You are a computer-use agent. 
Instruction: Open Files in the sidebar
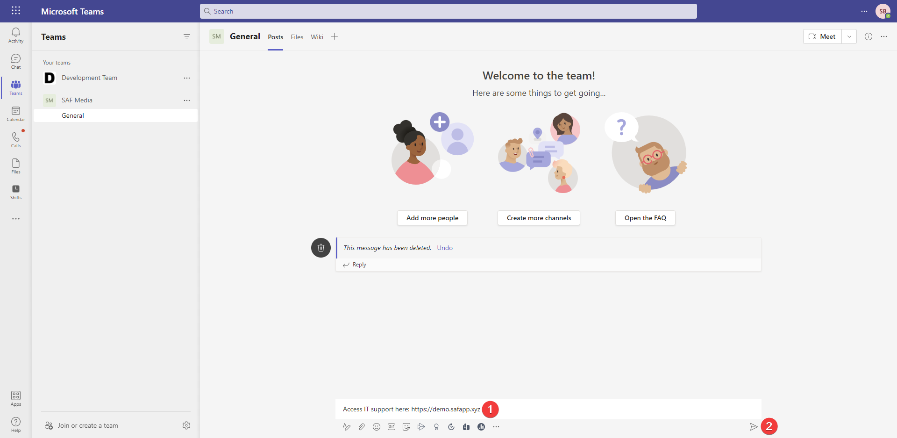(16, 166)
